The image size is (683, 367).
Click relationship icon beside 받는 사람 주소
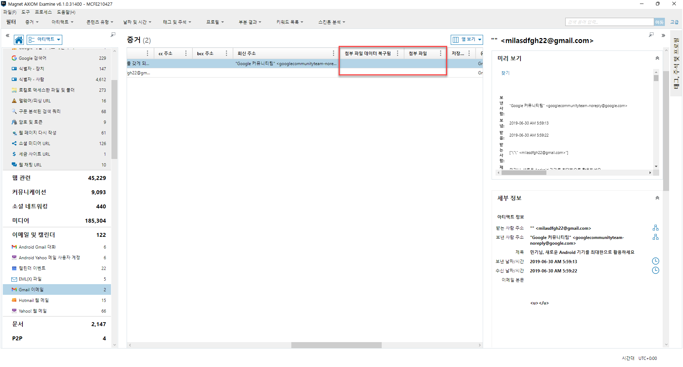click(655, 228)
